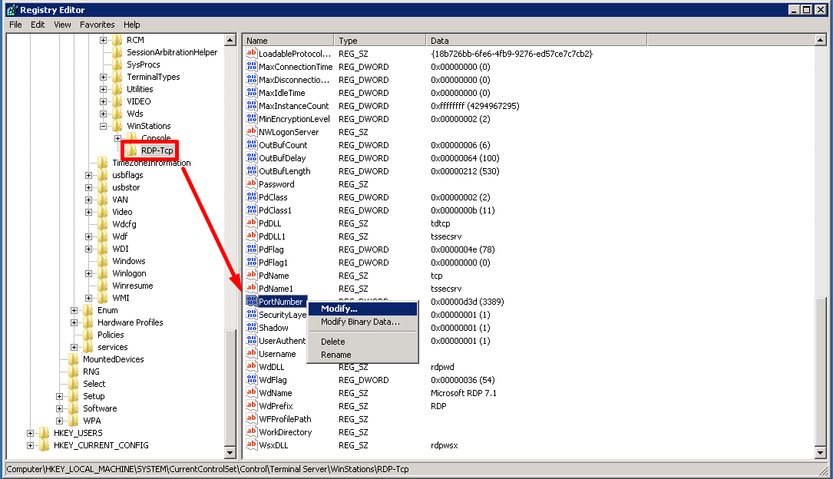Click the binary value icon beside MaxIdleTime
Viewport: 833px width, 479px height.
(251, 92)
